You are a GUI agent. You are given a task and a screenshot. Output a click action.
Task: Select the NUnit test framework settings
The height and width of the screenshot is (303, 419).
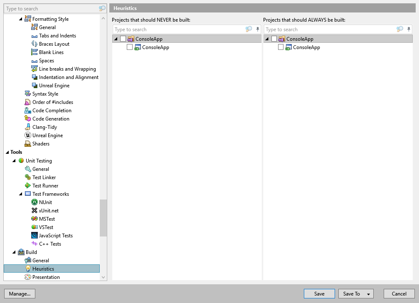pyautogui.click(x=45, y=202)
